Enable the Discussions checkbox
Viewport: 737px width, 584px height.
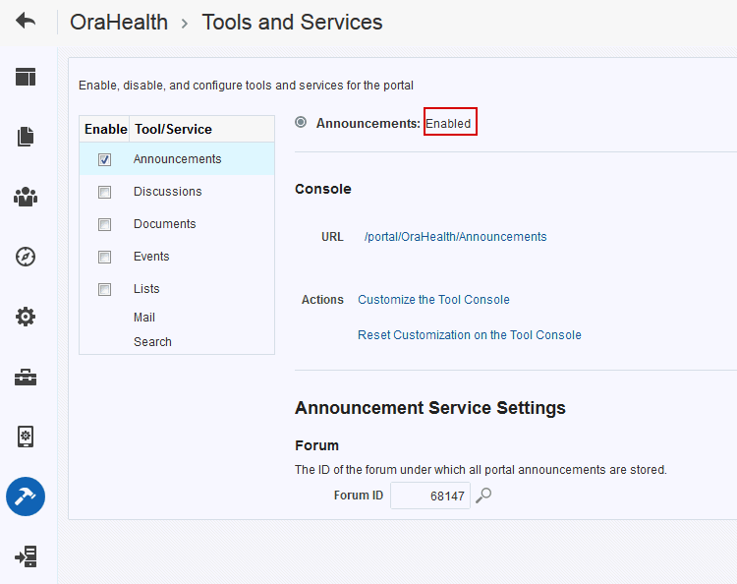pyautogui.click(x=104, y=193)
